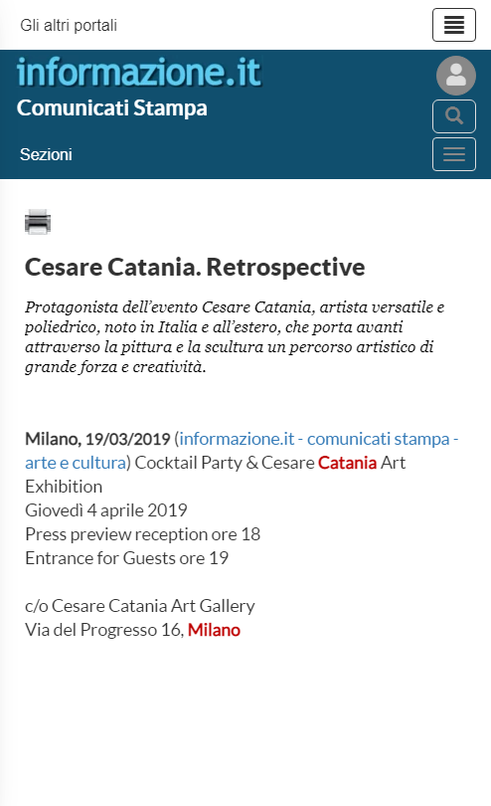Click the italic Protagonista dell'evento summary paragraph
Viewport: 491px width, 806px height.
pyautogui.click(x=235, y=336)
